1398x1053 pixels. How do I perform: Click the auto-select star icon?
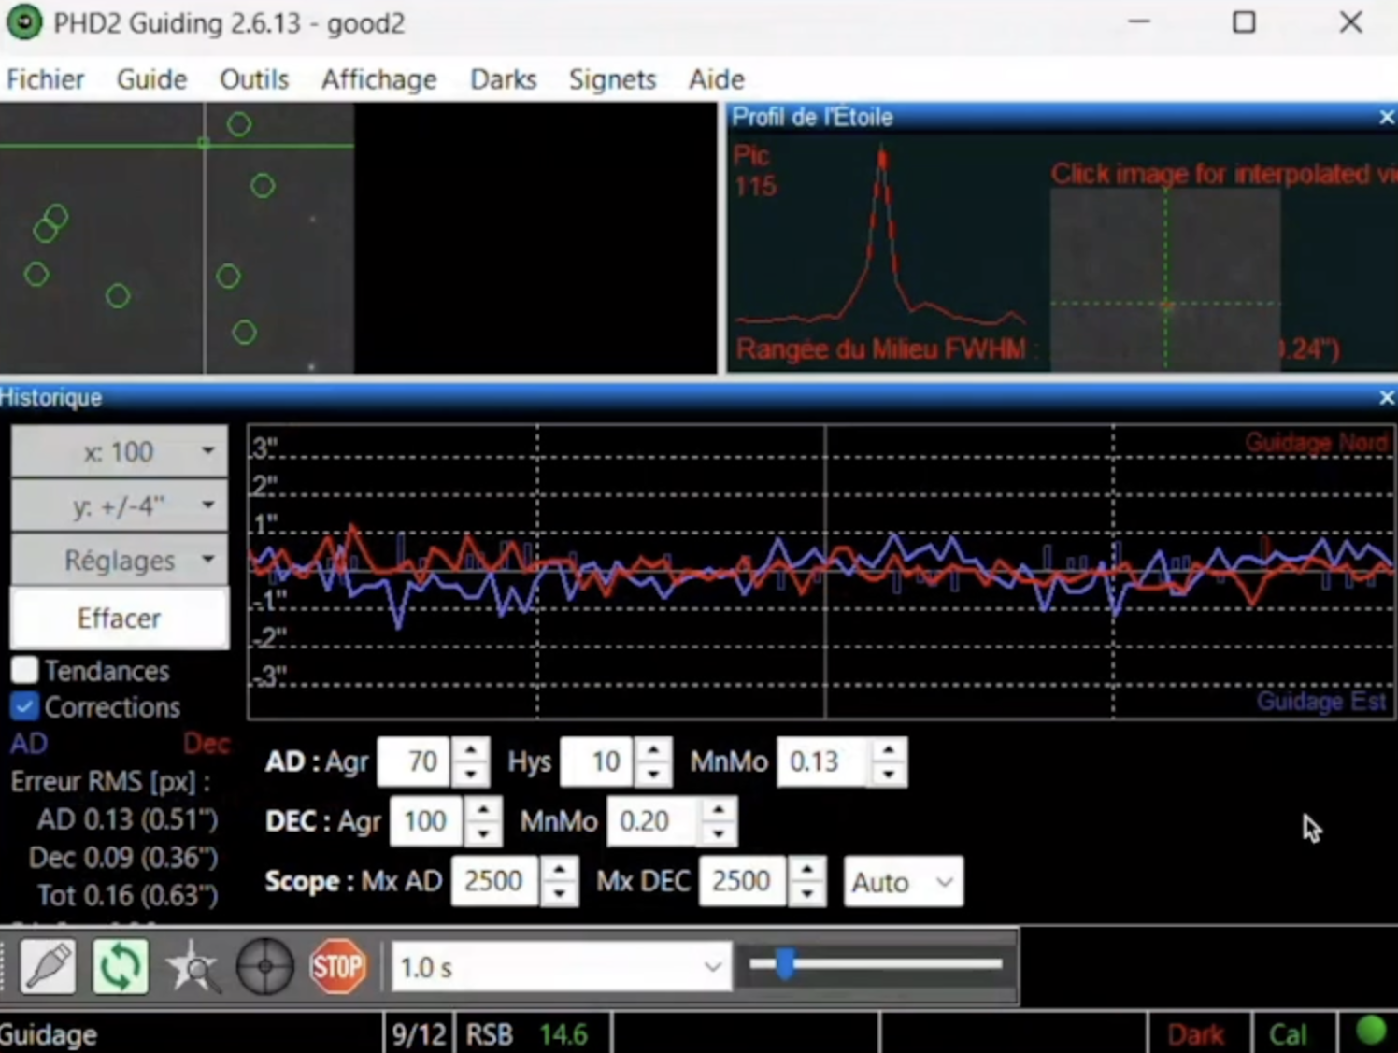[193, 967]
